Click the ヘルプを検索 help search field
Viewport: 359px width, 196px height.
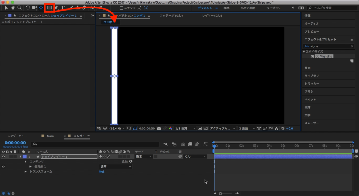point(331,8)
